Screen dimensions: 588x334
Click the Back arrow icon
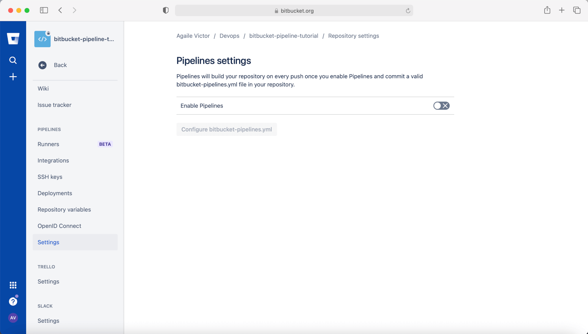point(42,65)
